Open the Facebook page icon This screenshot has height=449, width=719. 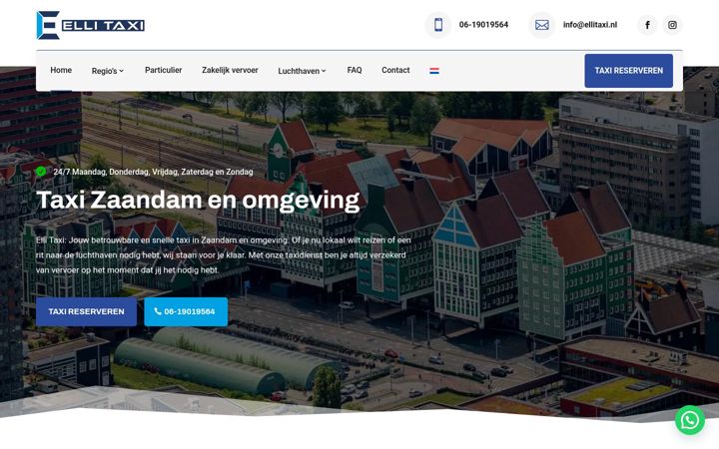[x=647, y=25]
